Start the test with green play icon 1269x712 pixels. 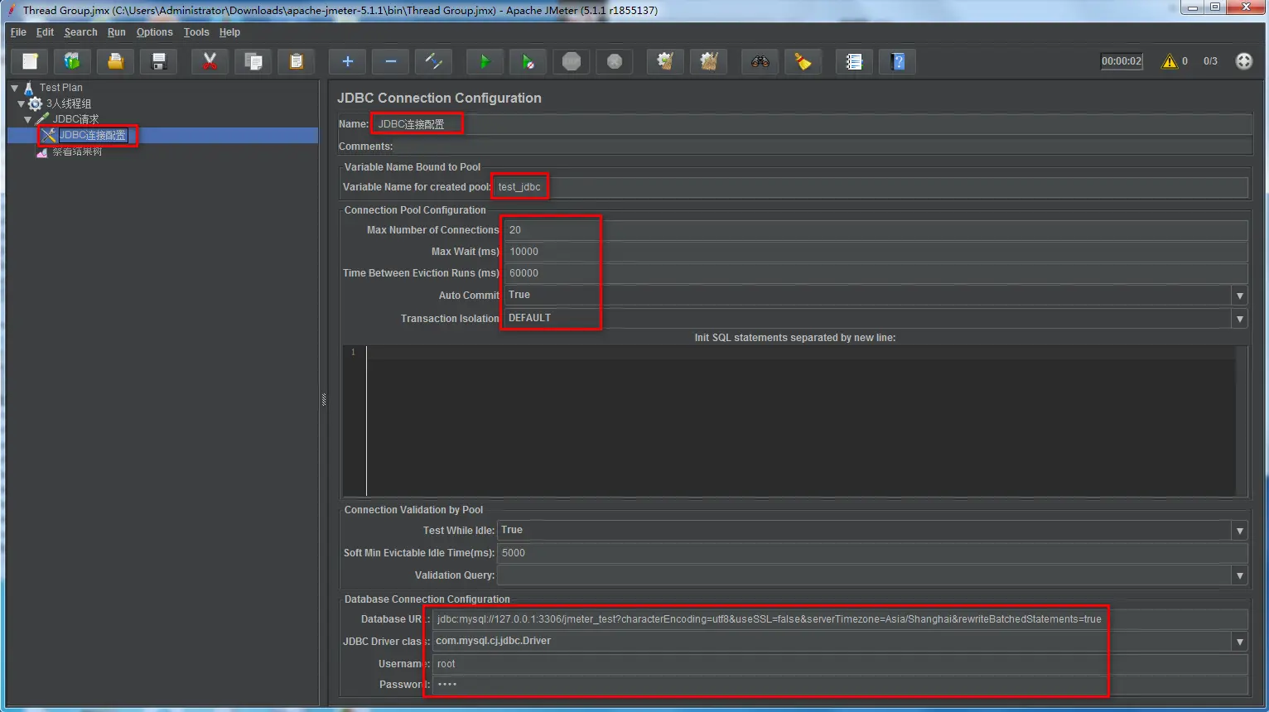pos(485,61)
